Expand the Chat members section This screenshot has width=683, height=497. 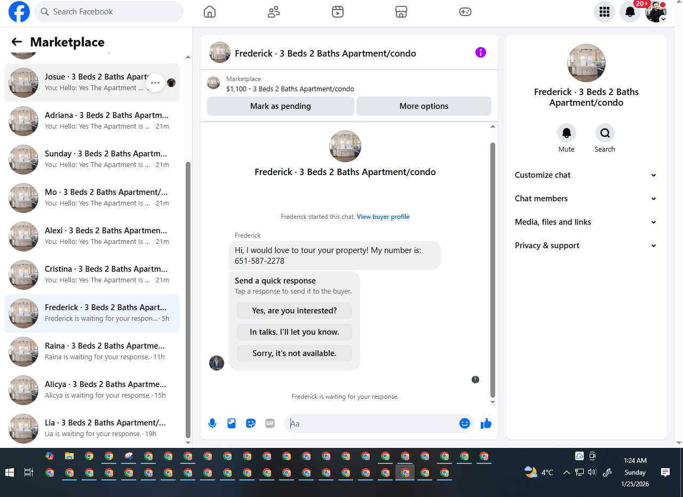pos(586,199)
